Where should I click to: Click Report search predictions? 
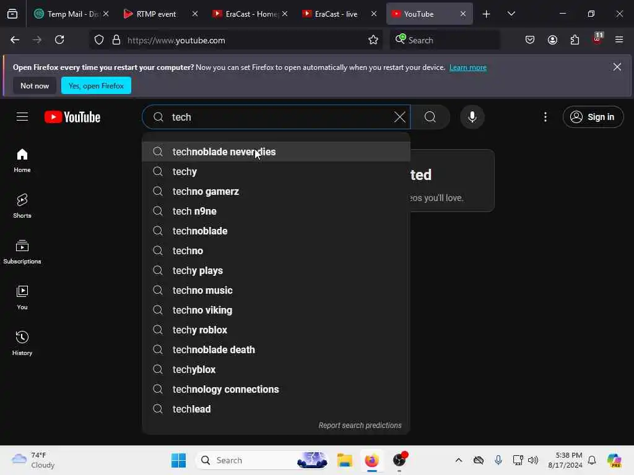[x=360, y=426]
